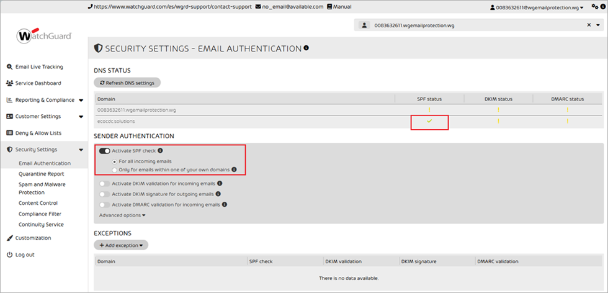Clear the selected account with the X

[x=589, y=25]
